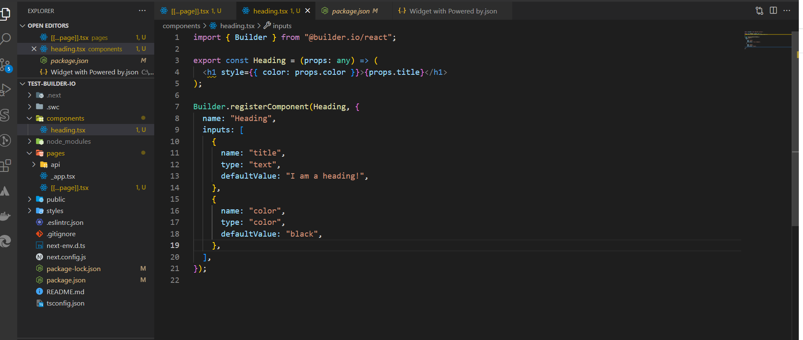Click inputs symbol in the breadcrumb
Image resolution: width=803 pixels, height=340 pixels.
[282, 26]
